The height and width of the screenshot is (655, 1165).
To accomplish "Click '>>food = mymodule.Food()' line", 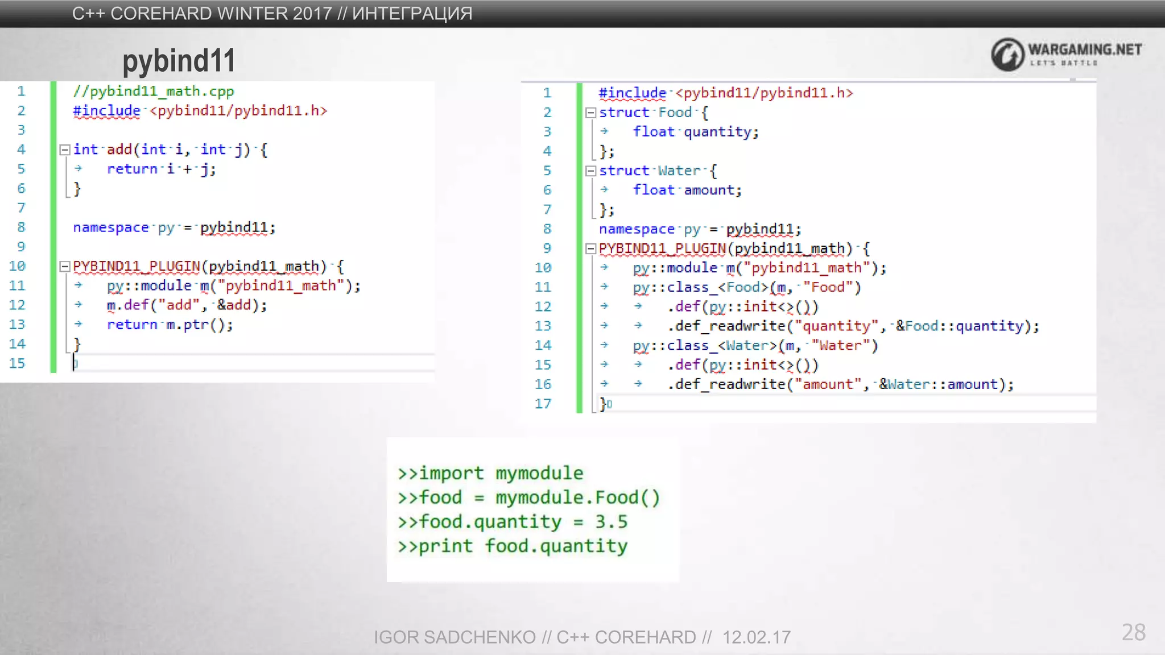I will [529, 498].
